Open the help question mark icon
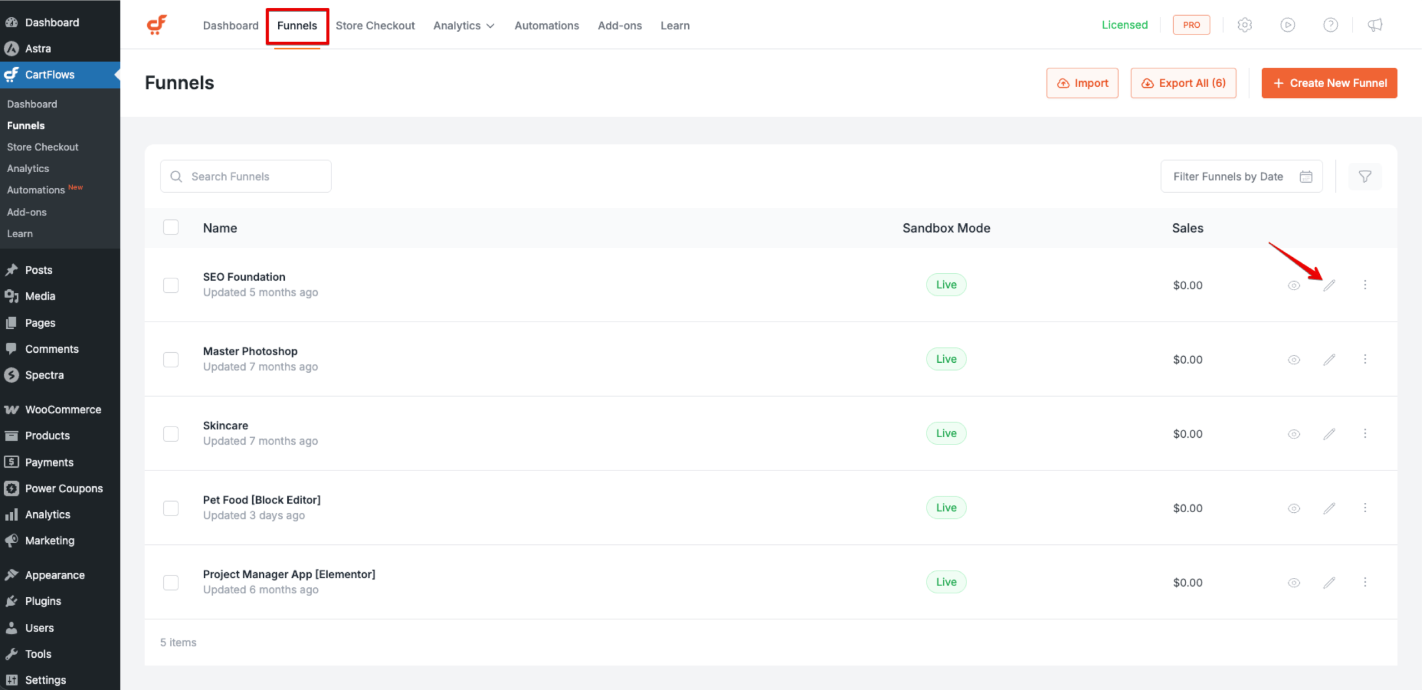The width and height of the screenshot is (1422, 690). [1330, 25]
